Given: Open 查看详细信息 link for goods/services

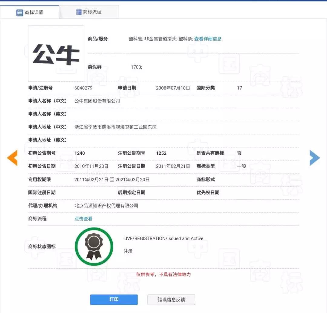Looking at the screenshot, I should (208, 39).
